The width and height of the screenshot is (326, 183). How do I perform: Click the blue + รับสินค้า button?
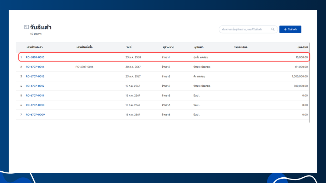(x=290, y=29)
